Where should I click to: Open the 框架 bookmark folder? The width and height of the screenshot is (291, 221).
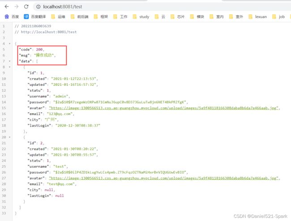tap(101, 17)
